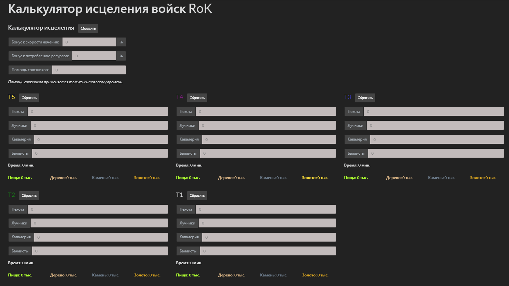Click the blue T3 heading

[348, 97]
